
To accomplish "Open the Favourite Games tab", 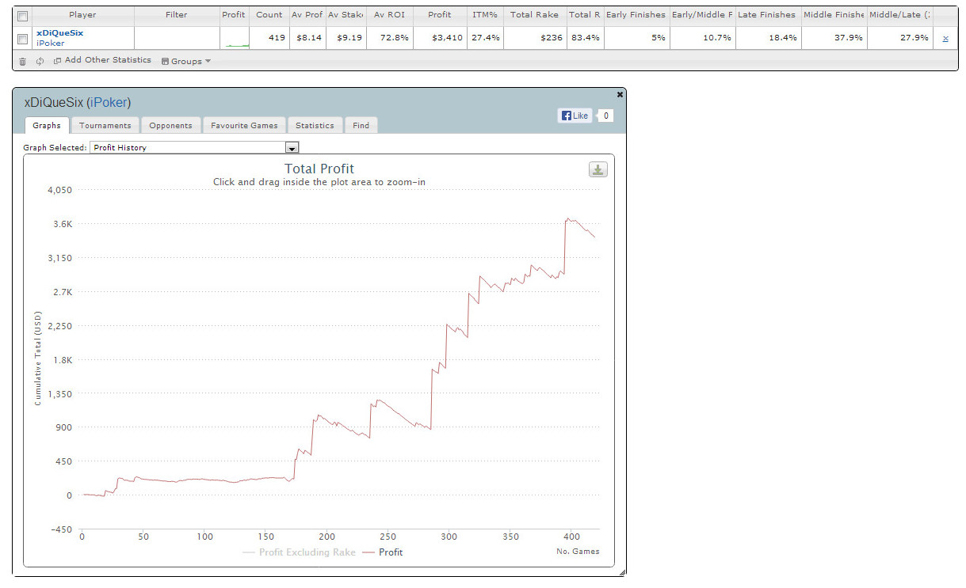I will pyautogui.click(x=244, y=125).
